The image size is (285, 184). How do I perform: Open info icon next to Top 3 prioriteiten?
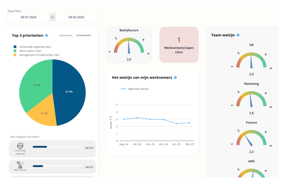pyautogui.click(x=46, y=35)
